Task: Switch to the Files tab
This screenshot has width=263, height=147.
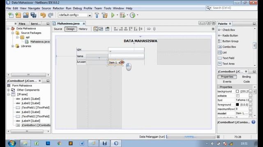Action: [x=22, y=24]
